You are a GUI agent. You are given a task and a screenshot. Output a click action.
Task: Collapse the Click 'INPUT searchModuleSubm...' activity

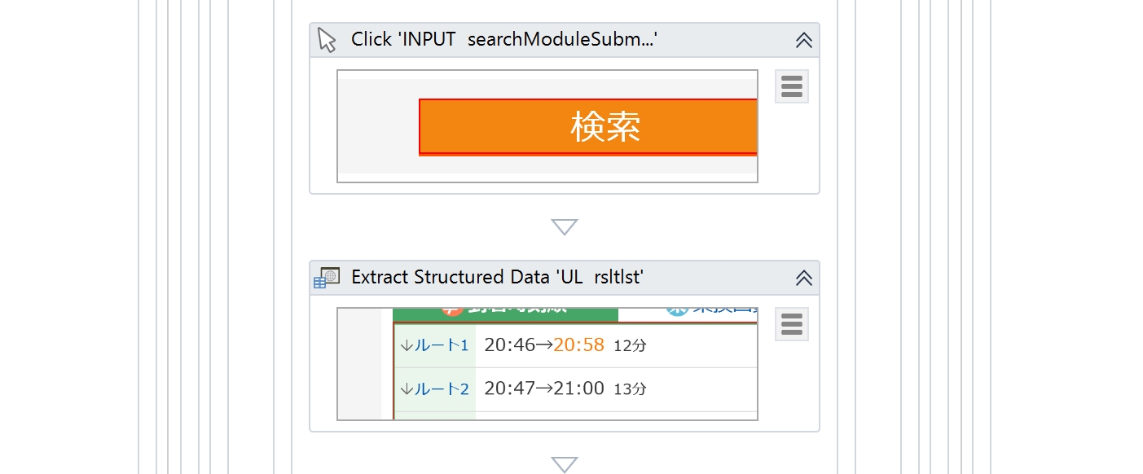click(x=804, y=40)
